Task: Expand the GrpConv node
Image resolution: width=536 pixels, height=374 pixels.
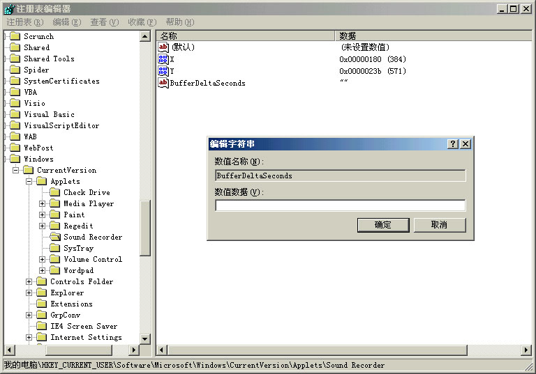Action: [x=29, y=315]
